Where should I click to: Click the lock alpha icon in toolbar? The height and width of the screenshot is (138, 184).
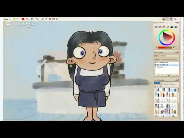click(x=50, y=19)
